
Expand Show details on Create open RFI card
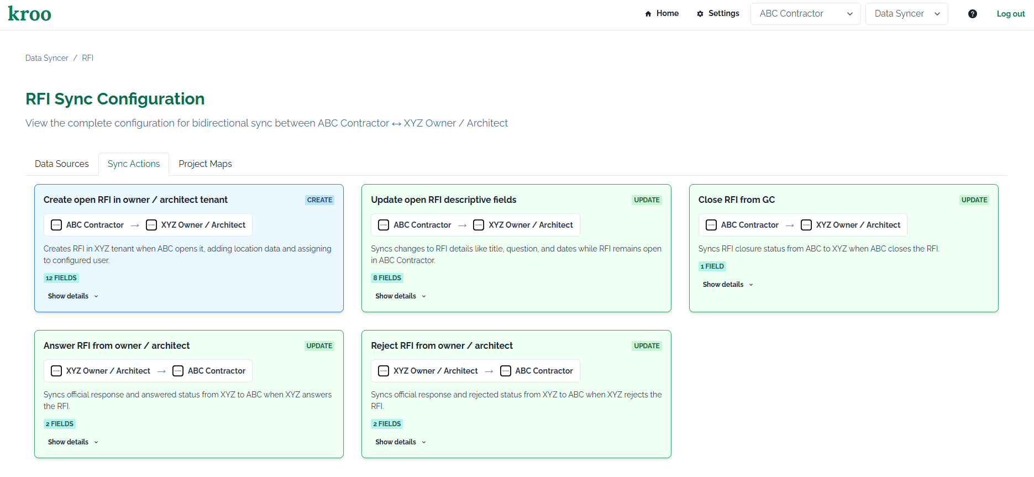click(x=73, y=296)
